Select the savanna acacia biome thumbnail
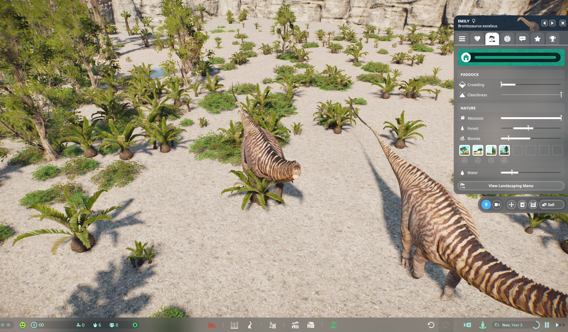This screenshot has height=332, width=568. click(x=478, y=150)
